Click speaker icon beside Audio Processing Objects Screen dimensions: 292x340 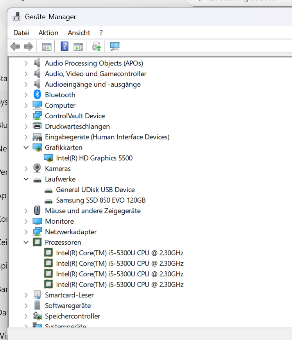tap(38, 63)
